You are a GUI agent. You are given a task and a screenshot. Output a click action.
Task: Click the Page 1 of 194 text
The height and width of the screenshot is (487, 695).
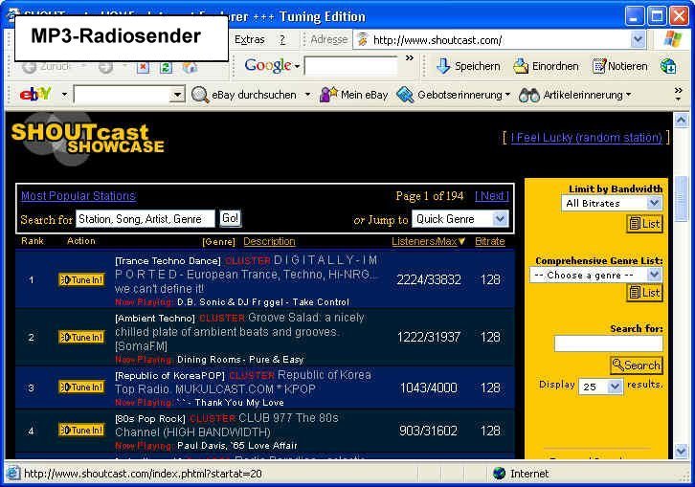430,196
